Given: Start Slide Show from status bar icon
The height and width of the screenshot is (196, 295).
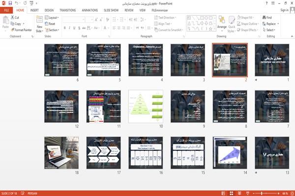Looking at the screenshot, I should (x=248, y=193).
